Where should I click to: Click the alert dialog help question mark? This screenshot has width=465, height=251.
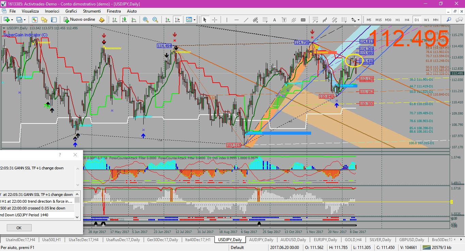pos(60,155)
